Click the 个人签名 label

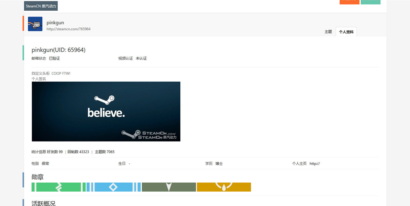pos(39,79)
